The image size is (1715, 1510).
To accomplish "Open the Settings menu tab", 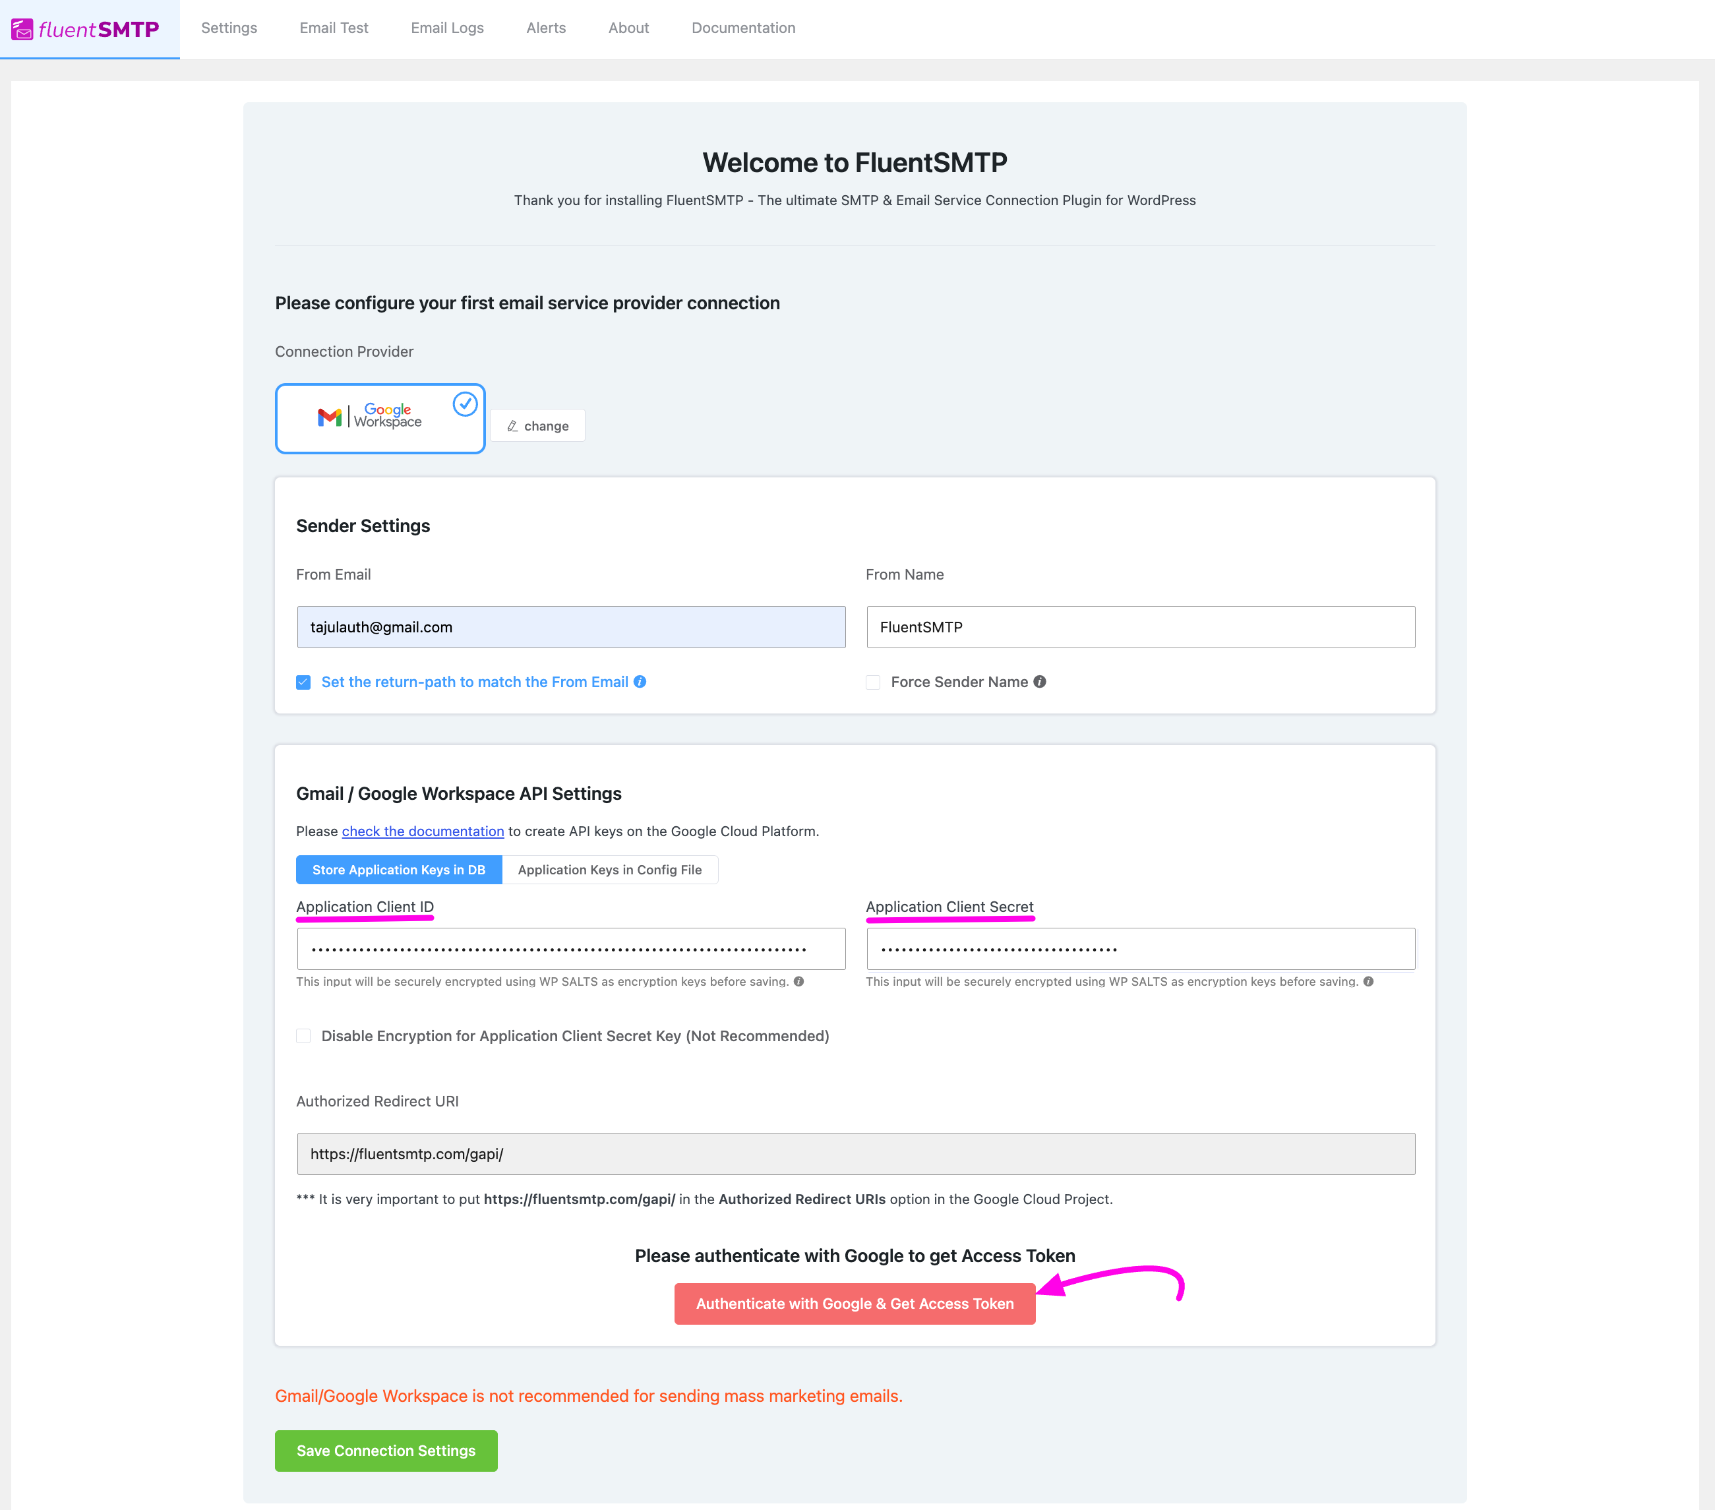I will pyautogui.click(x=229, y=28).
